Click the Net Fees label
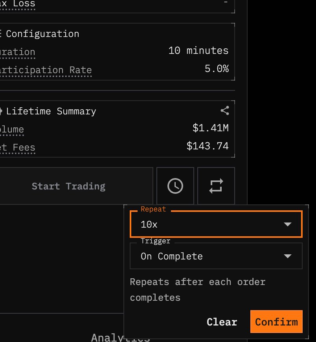 click(17, 147)
